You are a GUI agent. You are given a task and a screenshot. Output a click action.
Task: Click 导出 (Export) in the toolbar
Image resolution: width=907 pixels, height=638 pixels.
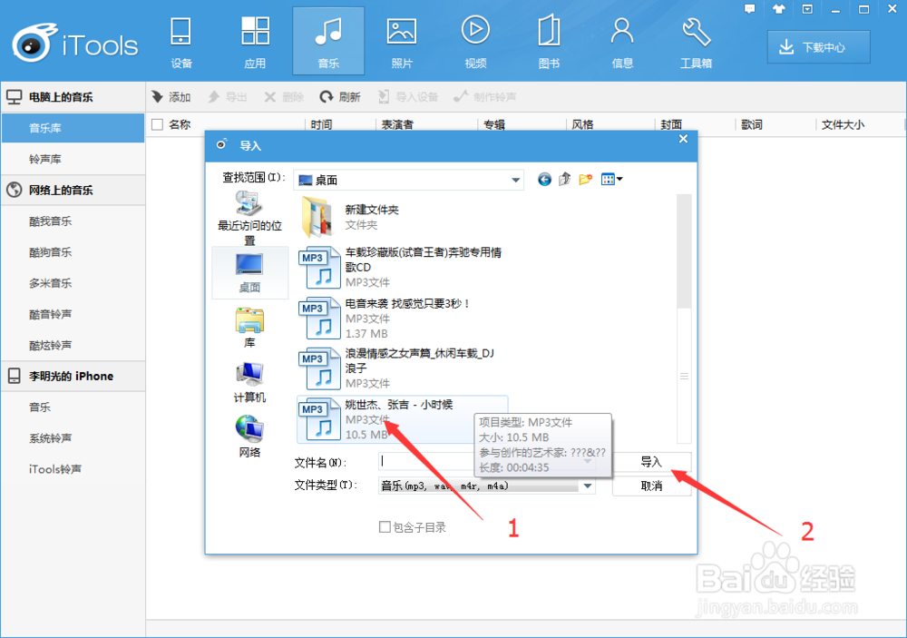[x=228, y=97]
